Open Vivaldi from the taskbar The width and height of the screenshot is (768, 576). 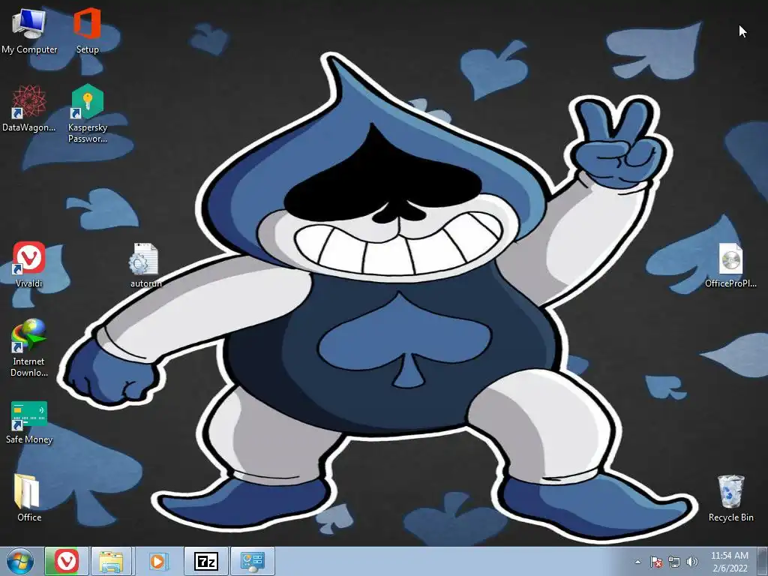67,561
